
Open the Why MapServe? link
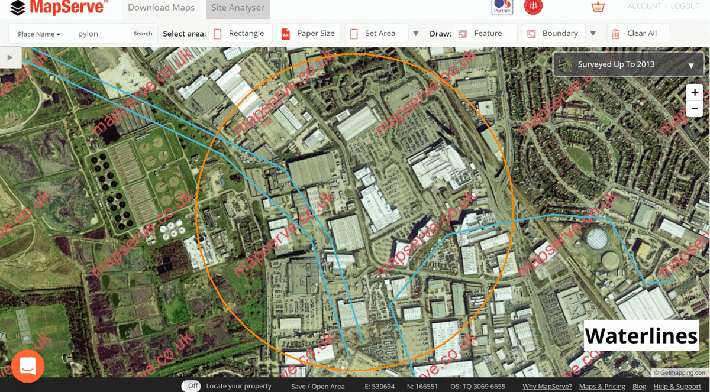pyautogui.click(x=546, y=385)
